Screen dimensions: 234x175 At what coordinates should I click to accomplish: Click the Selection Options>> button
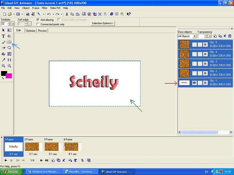click(102, 23)
